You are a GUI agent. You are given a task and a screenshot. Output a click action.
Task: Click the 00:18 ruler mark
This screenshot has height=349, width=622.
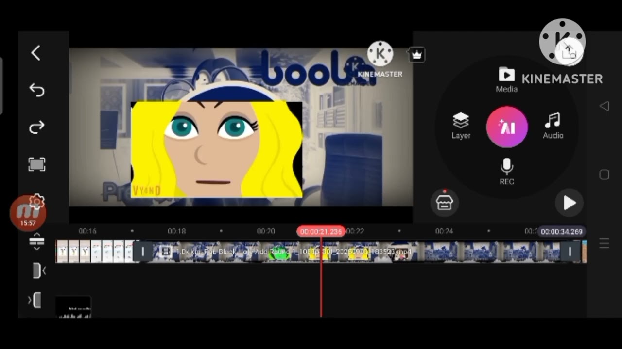(176, 231)
